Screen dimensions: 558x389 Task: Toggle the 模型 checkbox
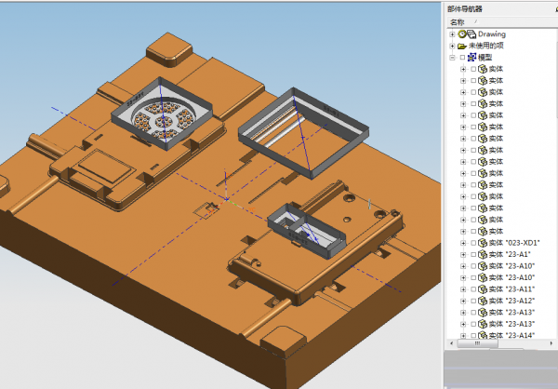click(x=462, y=58)
